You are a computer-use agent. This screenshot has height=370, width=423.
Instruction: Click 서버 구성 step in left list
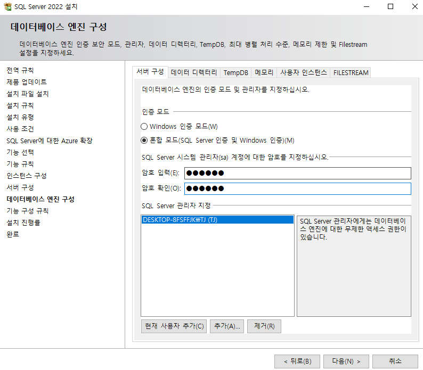click(x=20, y=187)
